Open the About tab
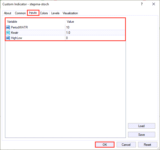160x150 pixels. click(8, 13)
